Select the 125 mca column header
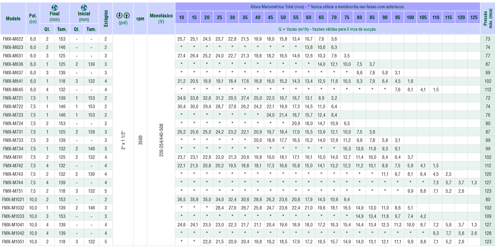 474,17
